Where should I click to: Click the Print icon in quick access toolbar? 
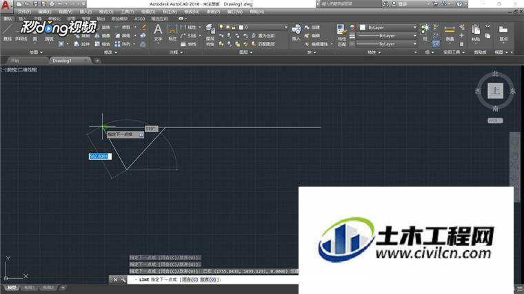point(52,4)
